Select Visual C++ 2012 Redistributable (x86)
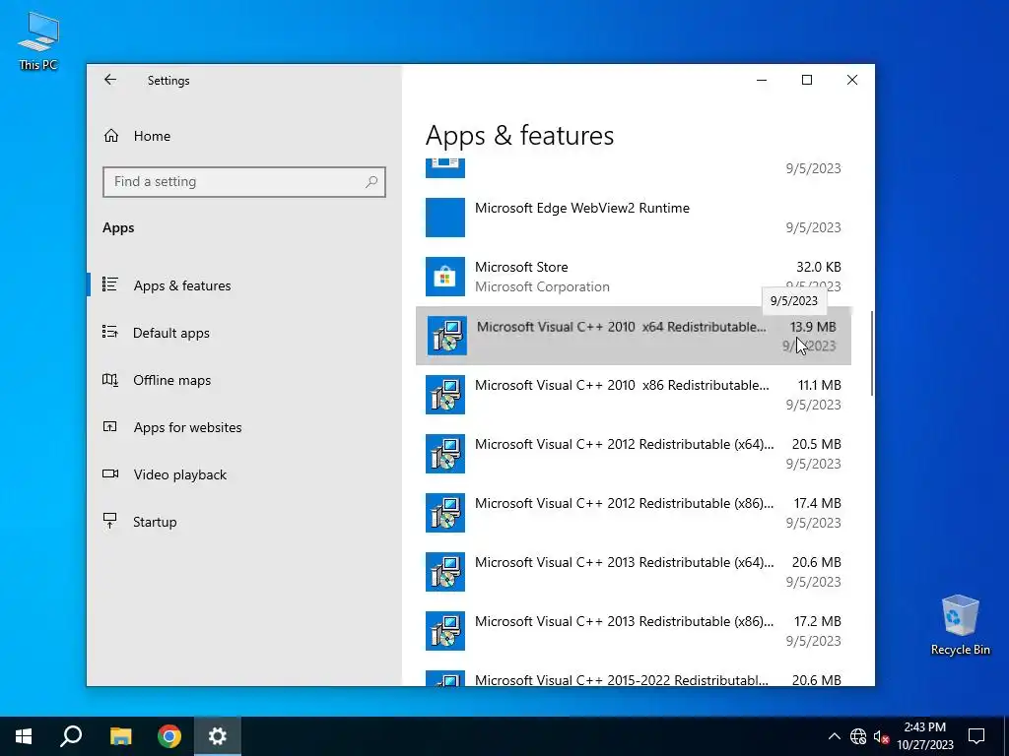The height and width of the screenshot is (756, 1009). point(634,513)
